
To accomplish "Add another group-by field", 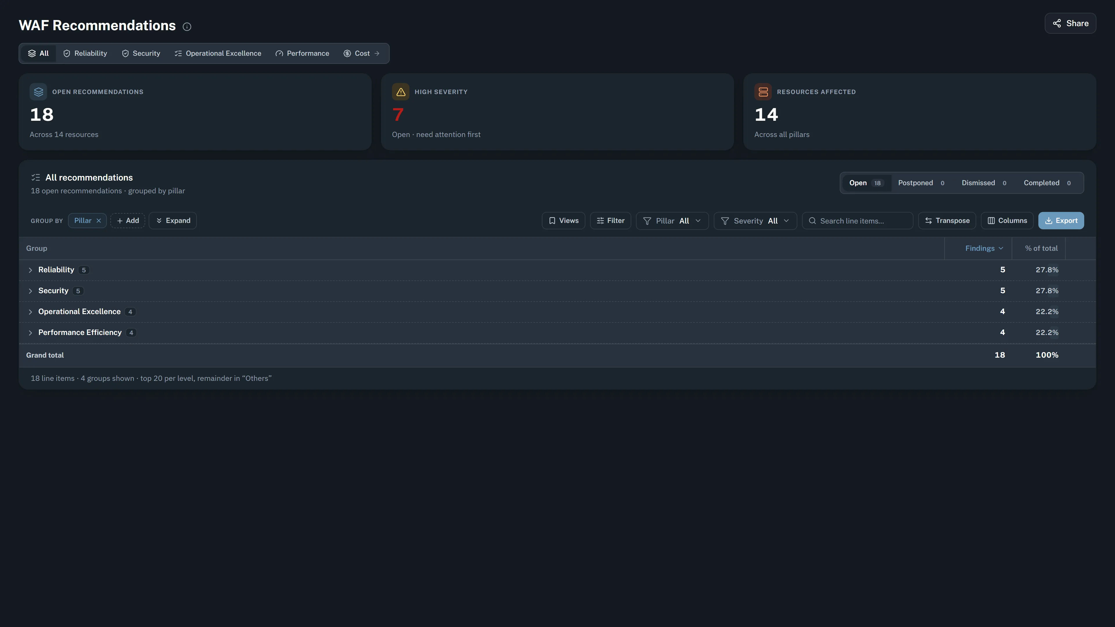I will coord(128,221).
